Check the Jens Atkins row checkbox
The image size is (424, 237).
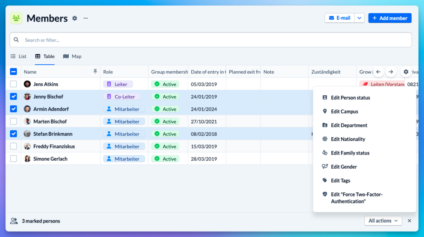point(13,84)
